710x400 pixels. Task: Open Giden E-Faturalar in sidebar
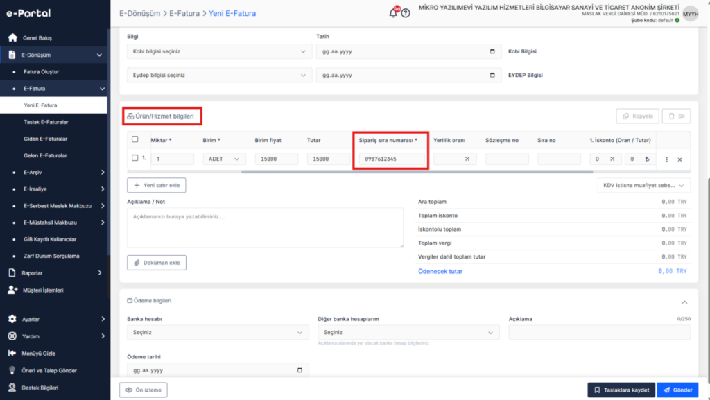(x=45, y=139)
